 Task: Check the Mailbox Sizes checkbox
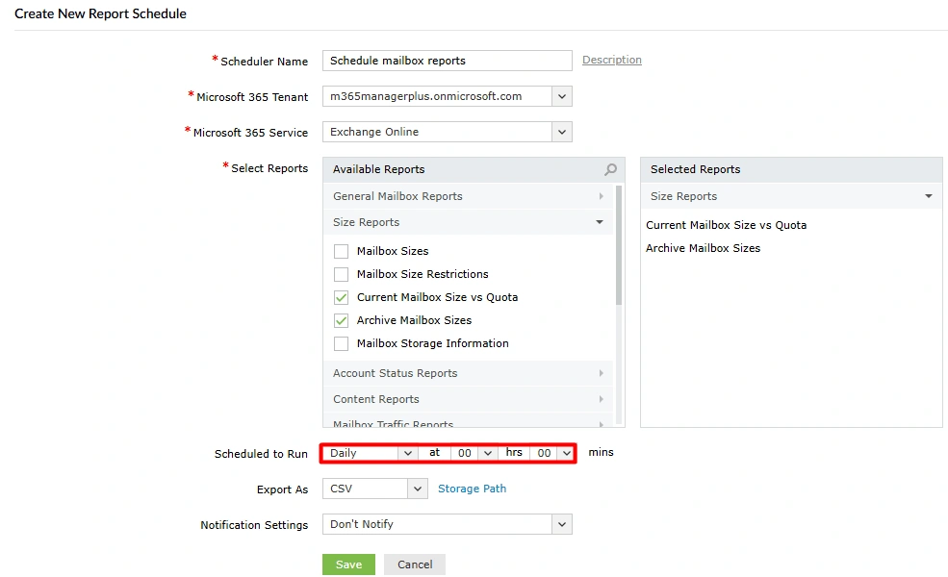coord(341,251)
